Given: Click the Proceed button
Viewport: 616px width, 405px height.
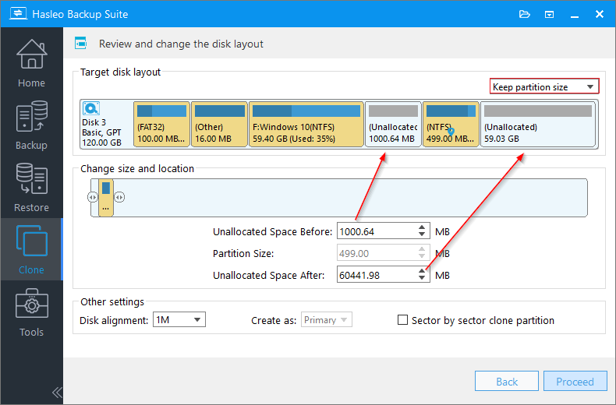Looking at the screenshot, I should [x=575, y=381].
